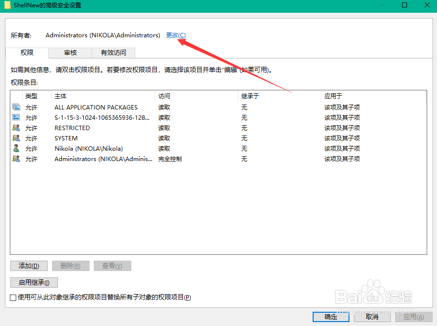The width and height of the screenshot is (437, 326).
Task: Click 无 in the ALL APPLICATION PACKAGES row
Action: (x=244, y=107)
